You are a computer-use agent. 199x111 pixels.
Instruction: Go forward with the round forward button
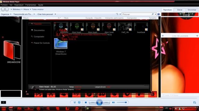coord(7,9)
